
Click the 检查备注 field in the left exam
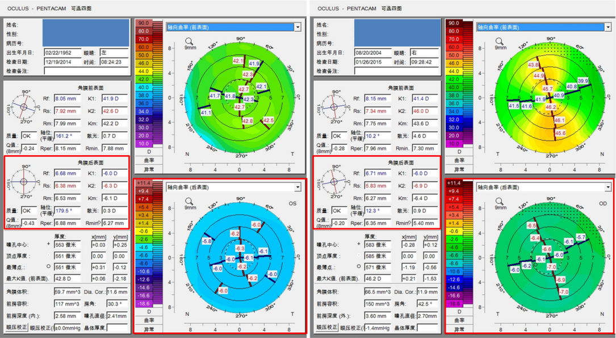[86, 71]
